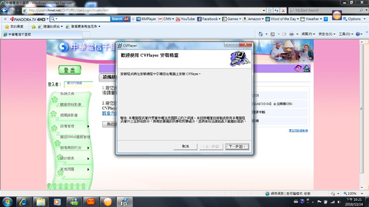Open the media player taskbar icon
Image resolution: width=369 pixels, height=207 pixels.
pos(57,202)
